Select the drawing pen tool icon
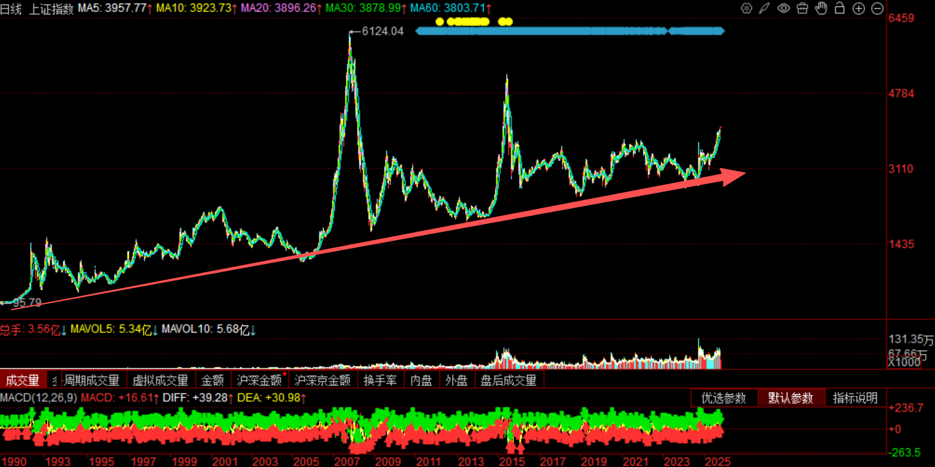Viewport: 935px width, 467px height. point(765,8)
